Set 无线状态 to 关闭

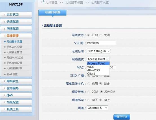[x=101, y=35]
